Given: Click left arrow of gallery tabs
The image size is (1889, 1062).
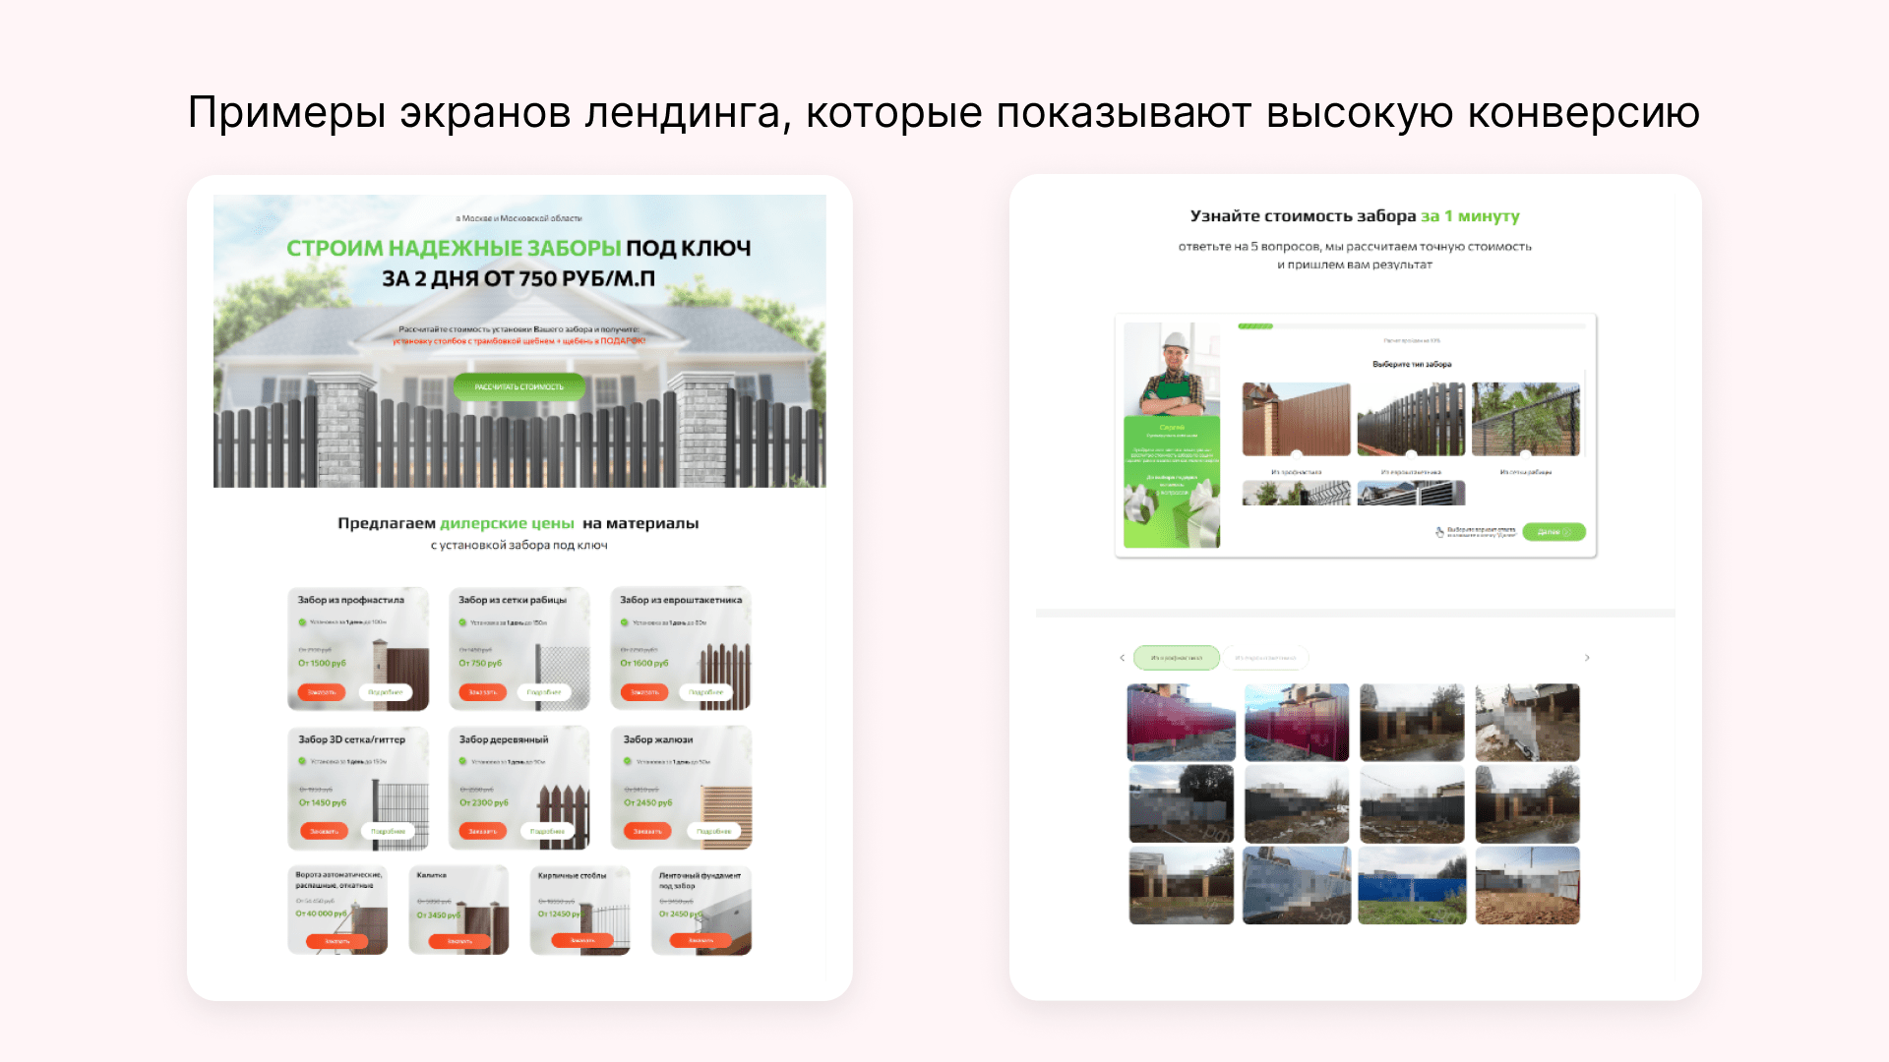Looking at the screenshot, I should point(1122,658).
